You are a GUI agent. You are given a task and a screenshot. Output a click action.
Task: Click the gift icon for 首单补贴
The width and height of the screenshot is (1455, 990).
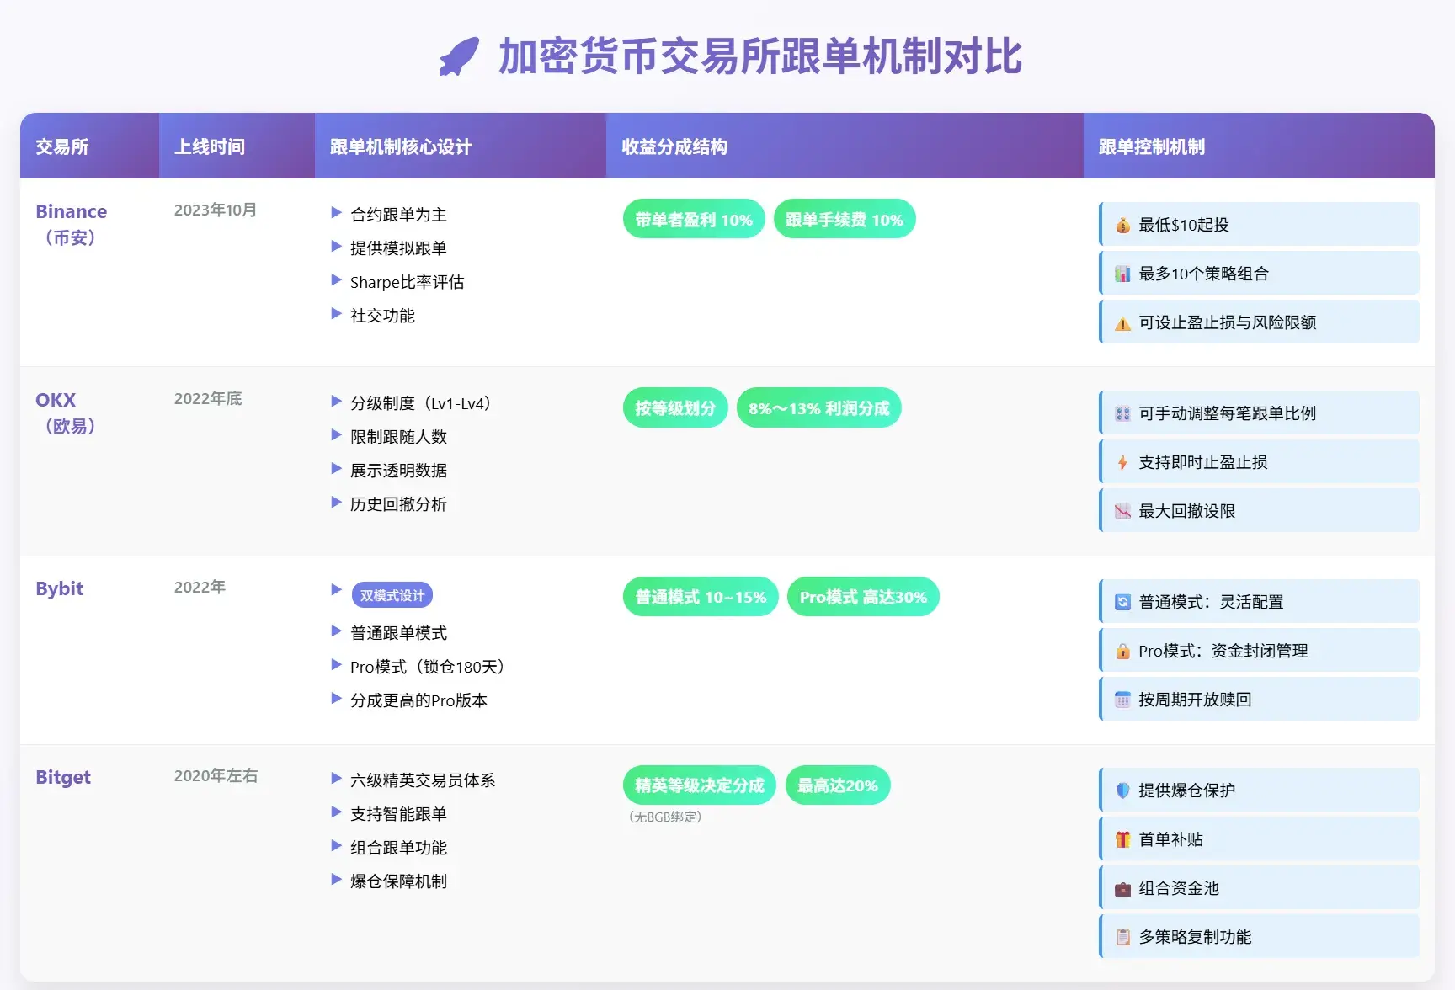coord(1122,840)
